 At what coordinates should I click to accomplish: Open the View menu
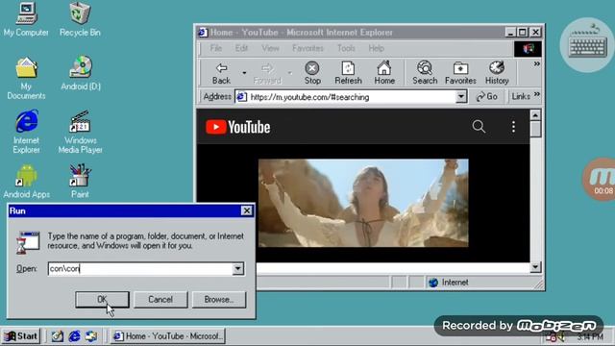(270, 48)
